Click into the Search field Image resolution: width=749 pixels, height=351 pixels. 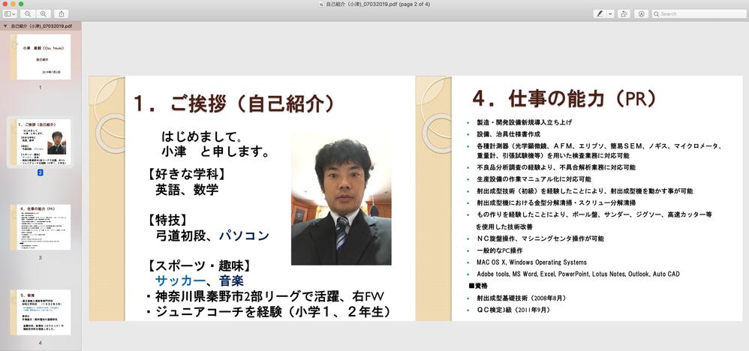click(698, 14)
